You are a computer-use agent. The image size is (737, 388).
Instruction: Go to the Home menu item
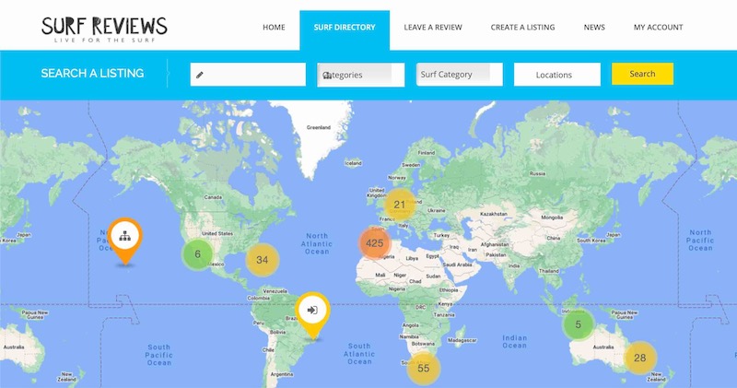coord(274,28)
